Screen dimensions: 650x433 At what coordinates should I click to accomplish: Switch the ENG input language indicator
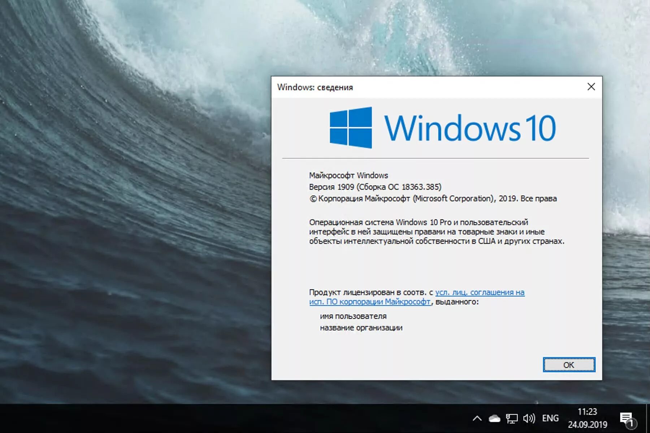550,418
